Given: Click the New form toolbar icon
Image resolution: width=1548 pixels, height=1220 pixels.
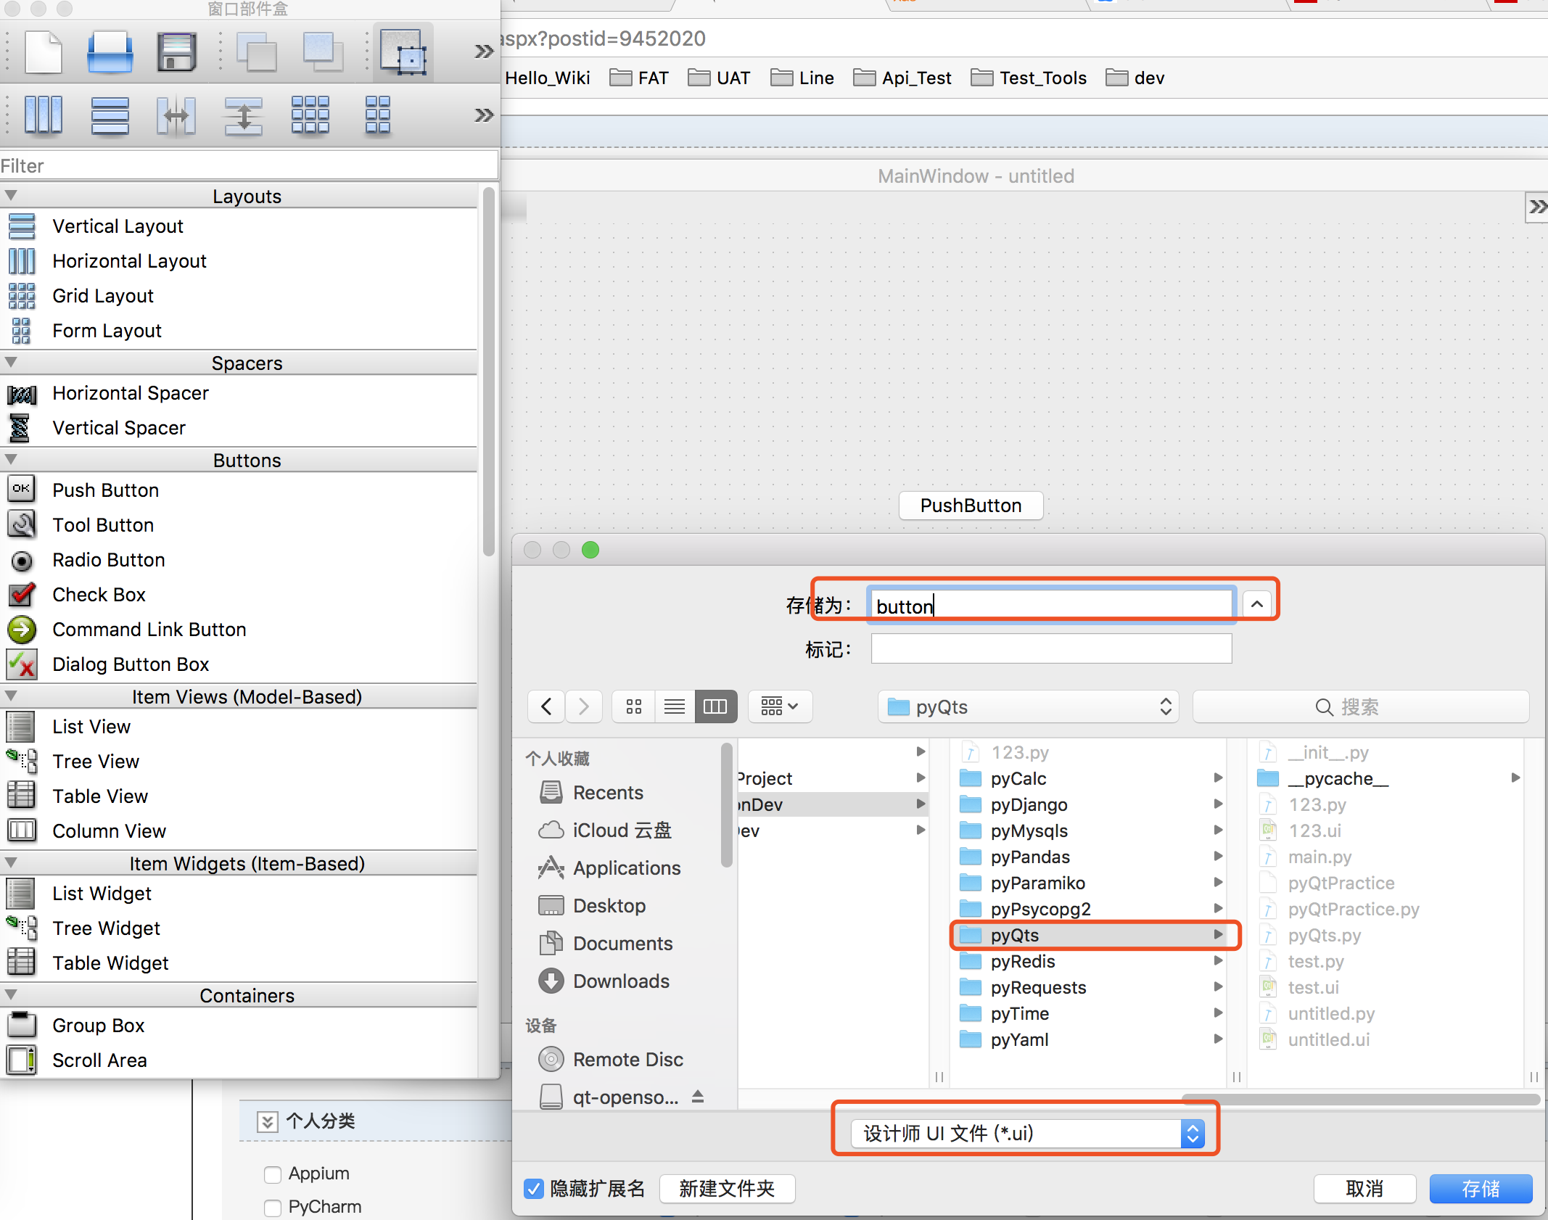Looking at the screenshot, I should pos(44,52).
